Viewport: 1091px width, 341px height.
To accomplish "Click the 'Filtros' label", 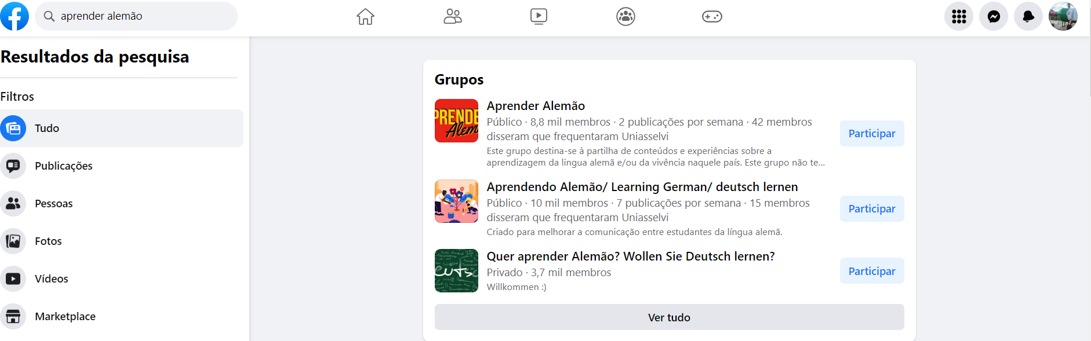I will [17, 97].
